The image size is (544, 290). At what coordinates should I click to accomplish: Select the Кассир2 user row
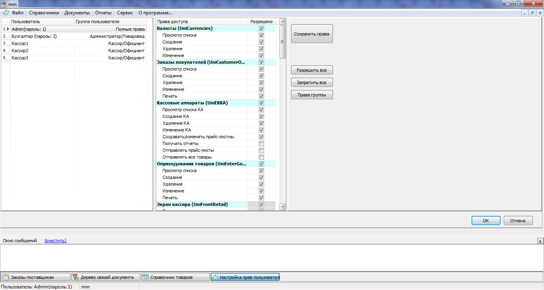pos(74,51)
